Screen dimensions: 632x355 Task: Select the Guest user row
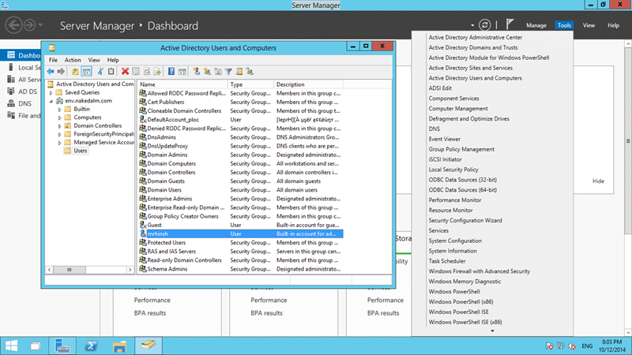coord(241,226)
